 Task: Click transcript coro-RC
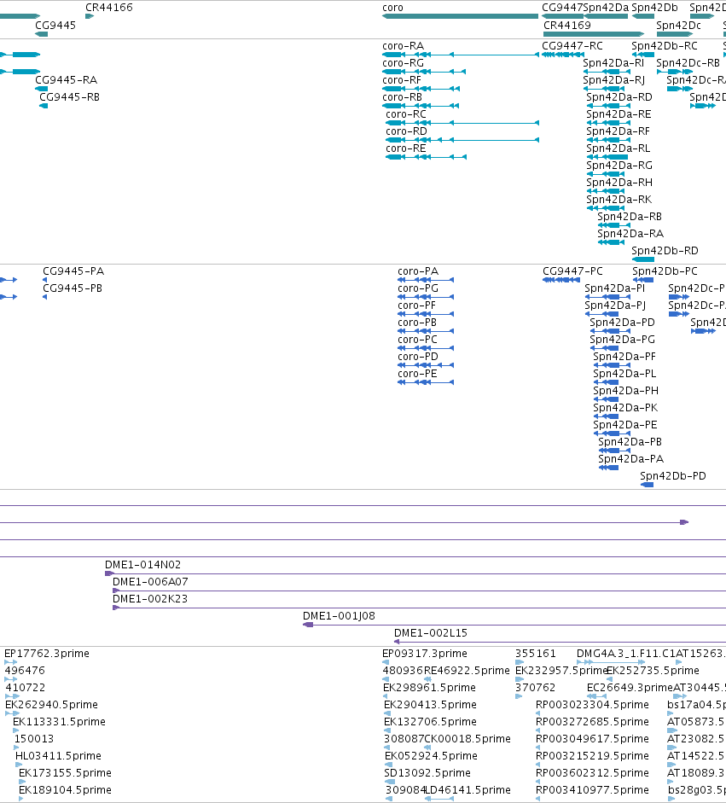coord(405,113)
